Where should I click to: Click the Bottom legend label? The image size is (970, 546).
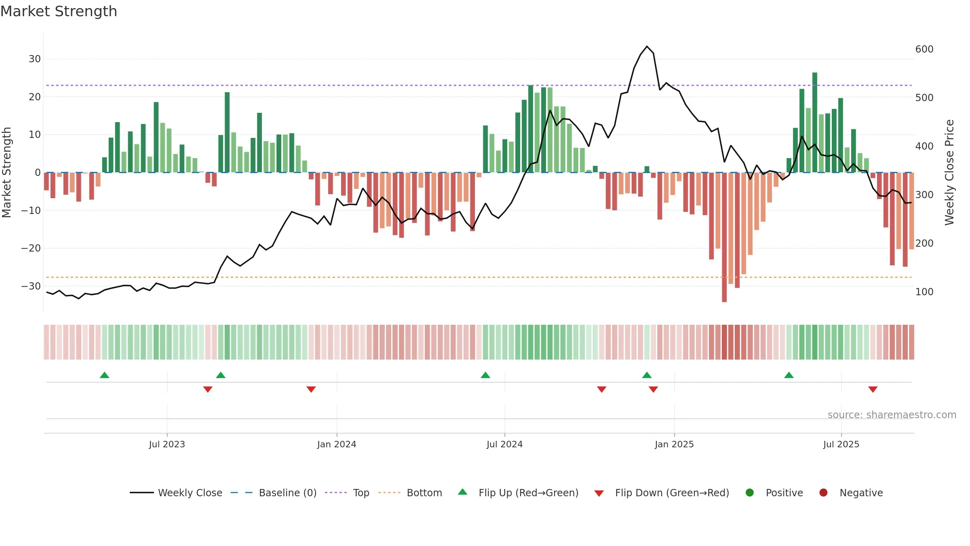pyautogui.click(x=424, y=493)
